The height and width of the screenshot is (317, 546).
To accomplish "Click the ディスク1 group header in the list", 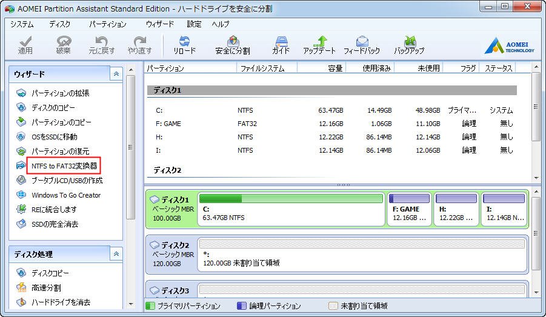I will [x=332, y=90].
